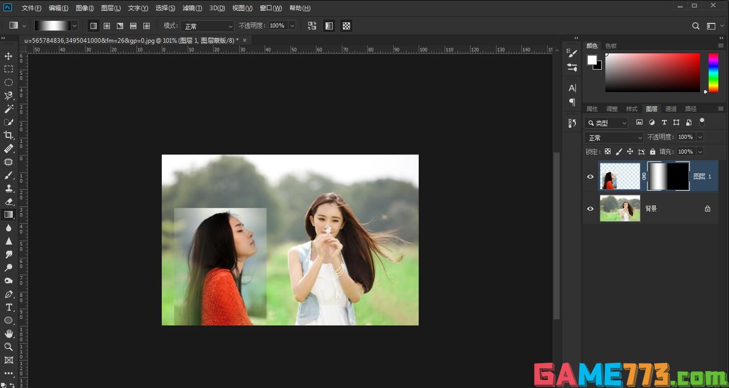Hide the 图层 1 layer
Viewport: 729px width, 388px height.
pos(590,177)
